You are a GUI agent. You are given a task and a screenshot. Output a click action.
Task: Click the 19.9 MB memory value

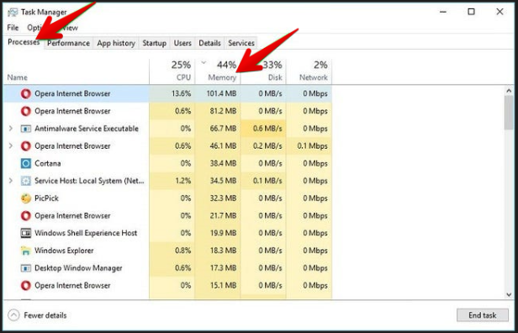pos(223,233)
